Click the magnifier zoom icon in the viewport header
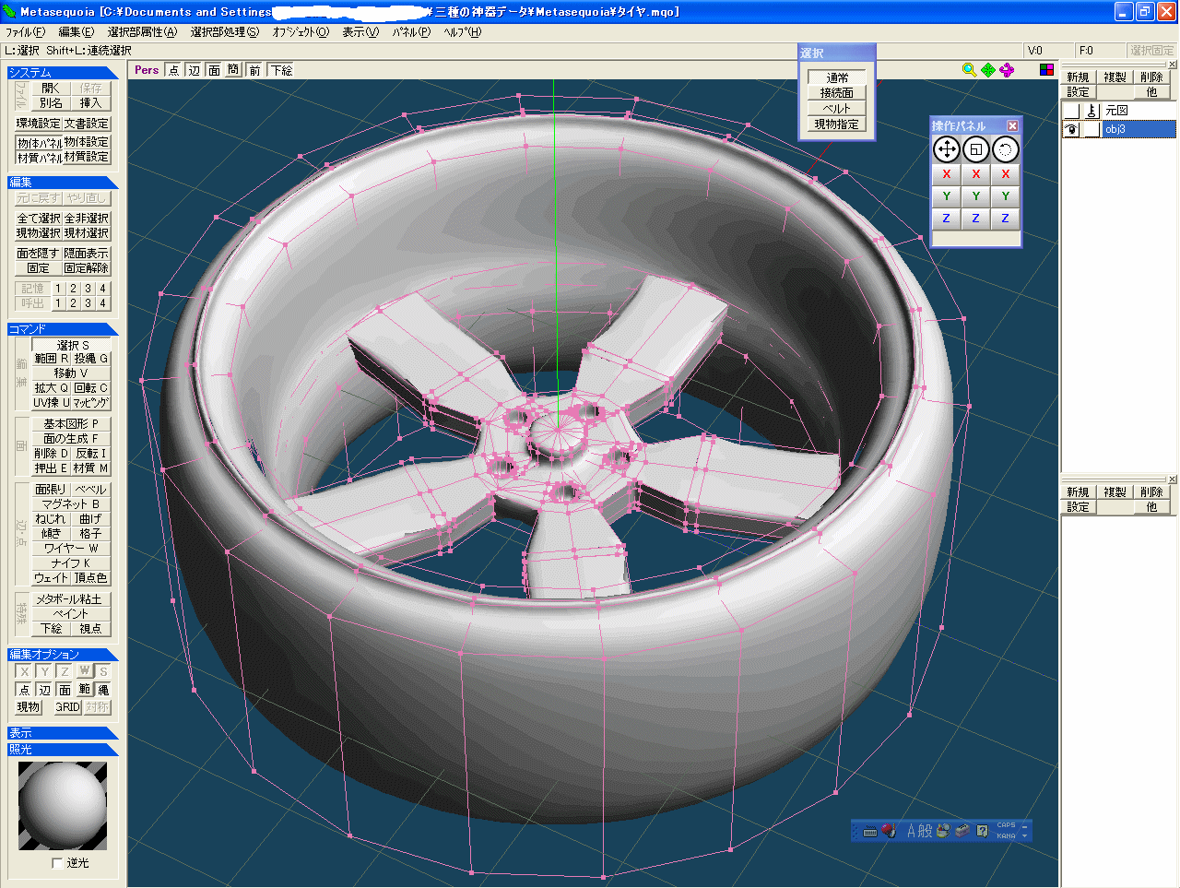 [x=969, y=70]
